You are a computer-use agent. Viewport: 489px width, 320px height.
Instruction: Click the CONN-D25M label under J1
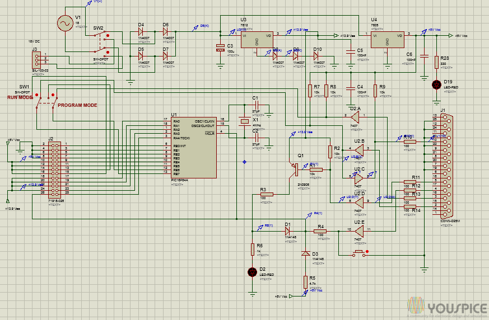(x=450, y=221)
